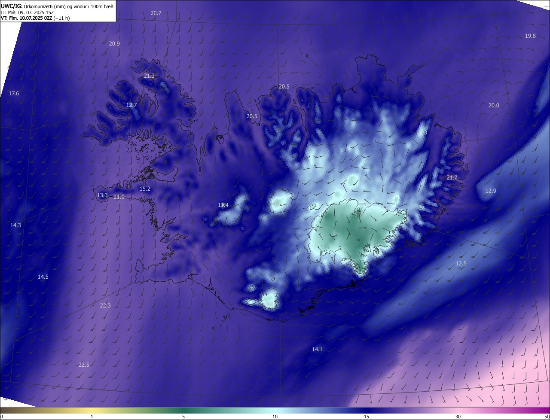Image resolution: width=550 pixels, height=420 pixels.
Task: Click the colour legend tick label 30
Action: 458,417
